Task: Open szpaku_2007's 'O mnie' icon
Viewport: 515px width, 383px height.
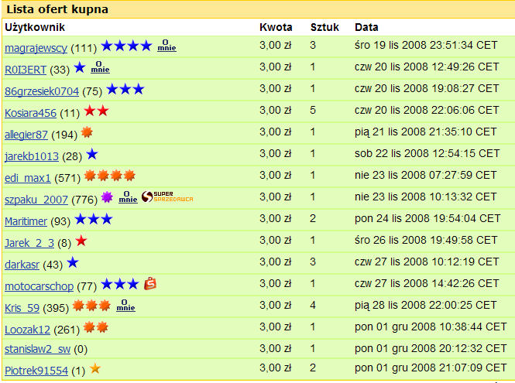Action: (x=128, y=197)
